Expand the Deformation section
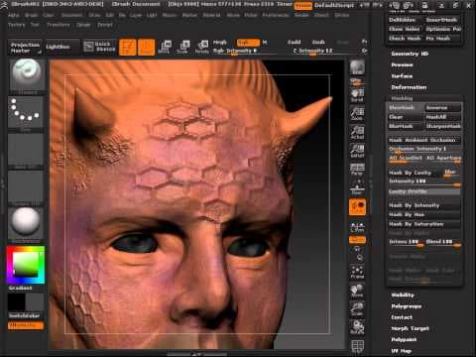476x357 pixels. [x=409, y=87]
